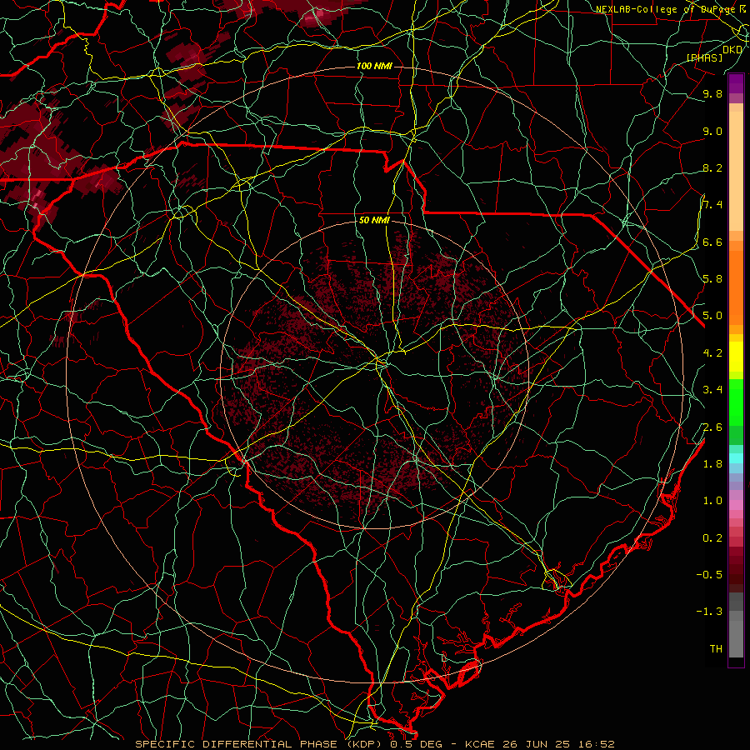Click the Specific Differential Phase caption text
This screenshot has width=750, height=750.
coord(260,744)
